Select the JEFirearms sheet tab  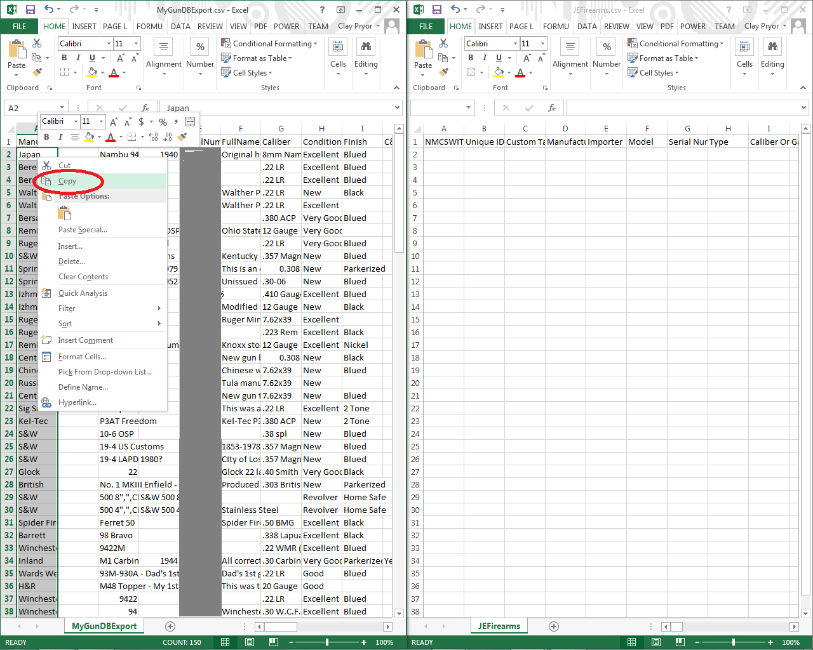click(499, 625)
